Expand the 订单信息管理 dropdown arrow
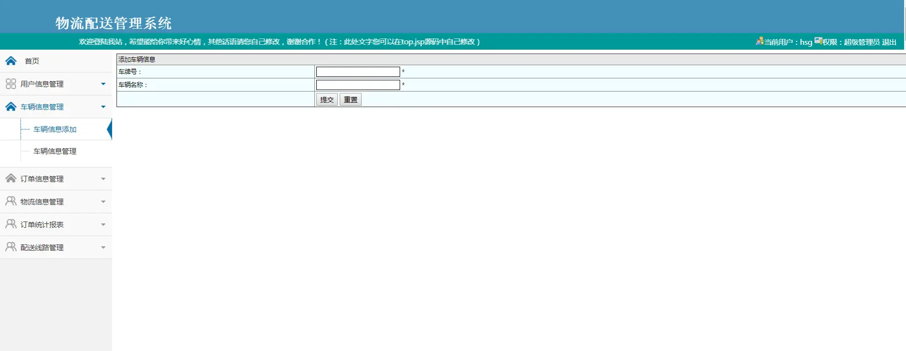This screenshot has width=906, height=351. coord(103,179)
